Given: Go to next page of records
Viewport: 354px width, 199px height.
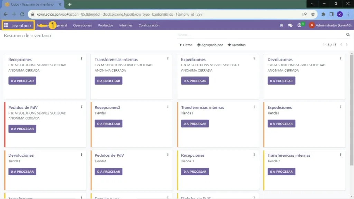Looking at the screenshot, I should click(x=346, y=45).
